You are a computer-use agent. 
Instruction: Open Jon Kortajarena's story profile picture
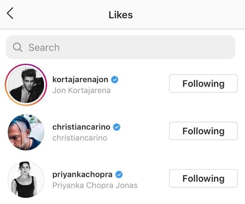pyautogui.click(x=26, y=84)
